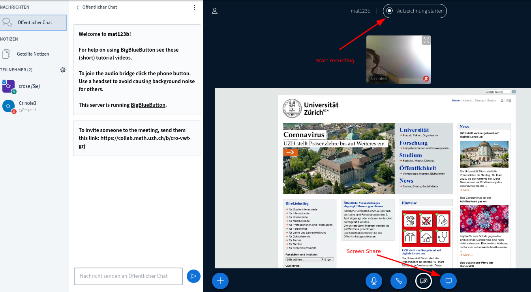The image size is (531, 292).
Task: Click Universität Zürich logo in shared screen
Action: click(311, 108)
